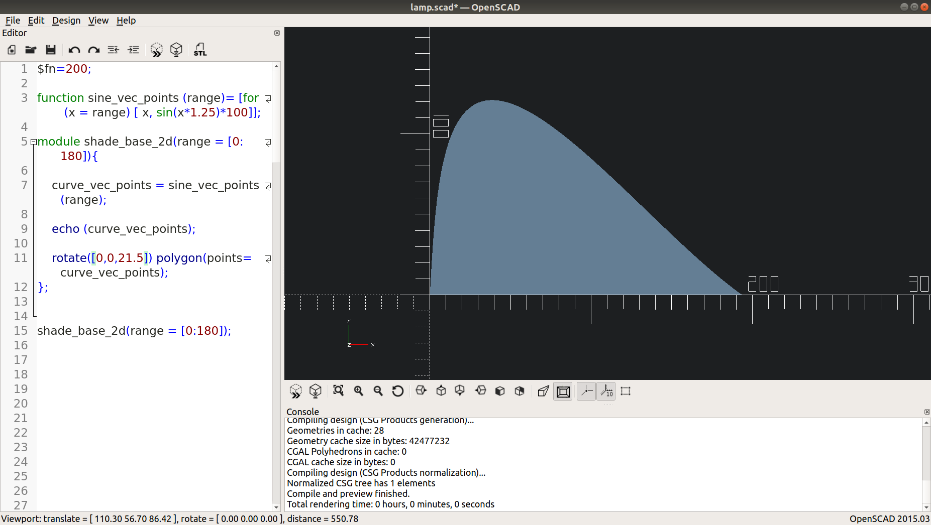Save the lamp.scad file
931x525 pixels.
click(x=50, y=50)
